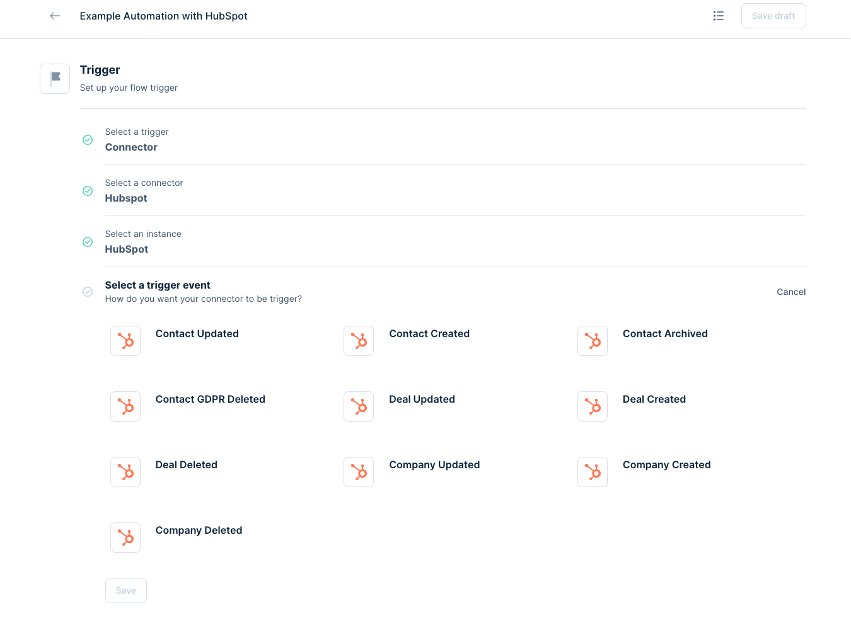The width and height of the screenshot is (851, 622).
Task: Select the Deal Updated HubSpot icon
Action: 359,406
